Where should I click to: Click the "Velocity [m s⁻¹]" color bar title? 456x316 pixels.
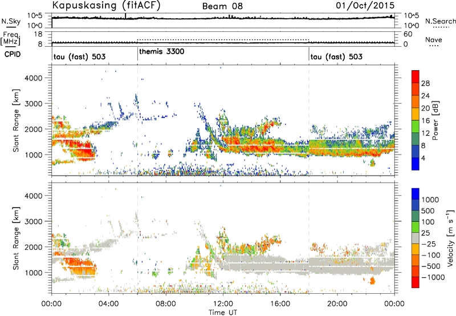click(x=450, y=238)
